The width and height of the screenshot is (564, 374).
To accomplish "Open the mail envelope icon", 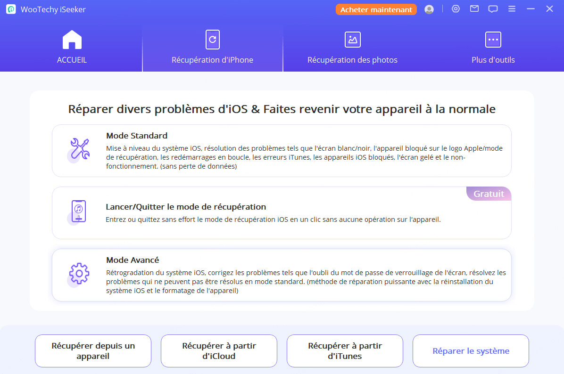I will pos(474,9).
